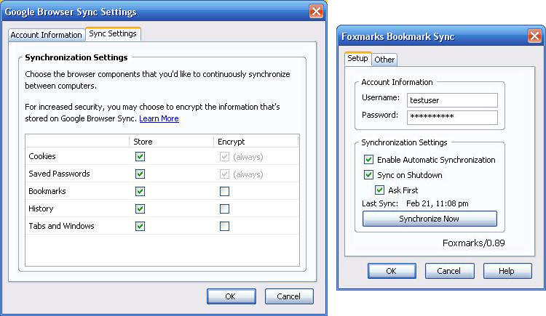
Task: Click Cancel in Google Browser Sync Settings
Action: point(289,296)
